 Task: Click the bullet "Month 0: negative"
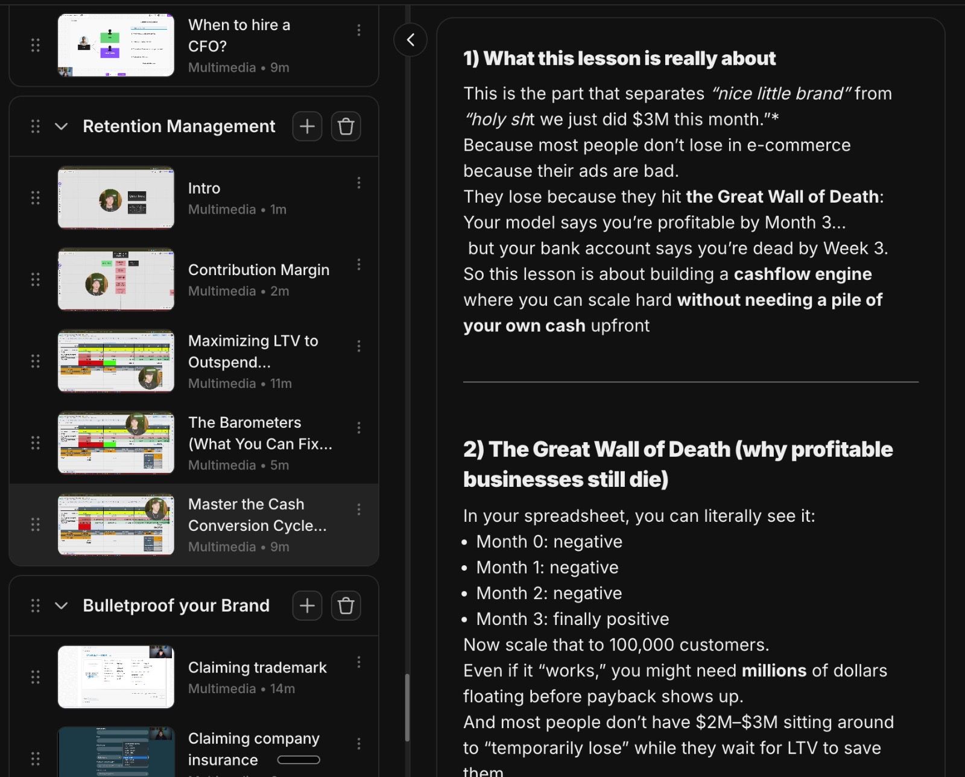click(x=549, y=542)
